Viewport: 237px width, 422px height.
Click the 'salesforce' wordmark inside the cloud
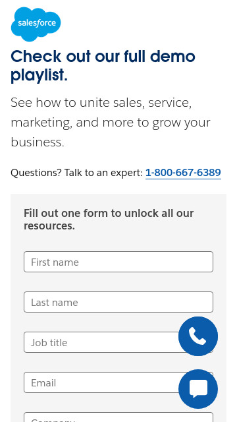[x=37, y=23]
